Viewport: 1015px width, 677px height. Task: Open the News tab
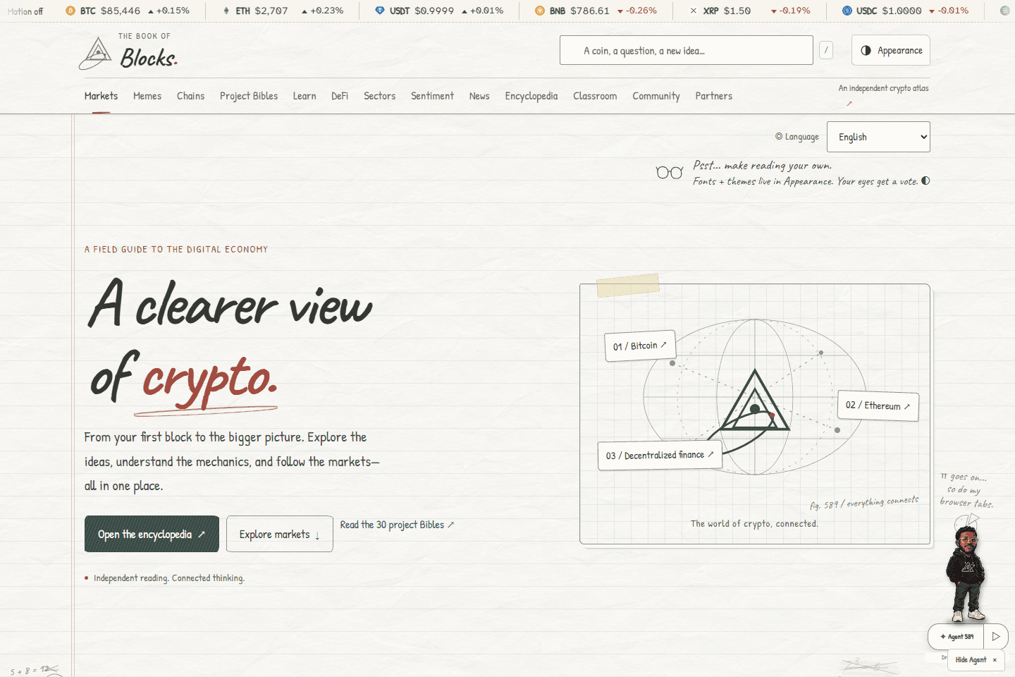[x=479, y=96]
